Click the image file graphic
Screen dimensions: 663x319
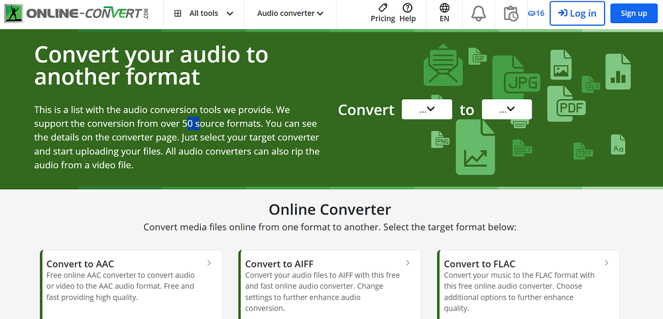tap(561, 65)
